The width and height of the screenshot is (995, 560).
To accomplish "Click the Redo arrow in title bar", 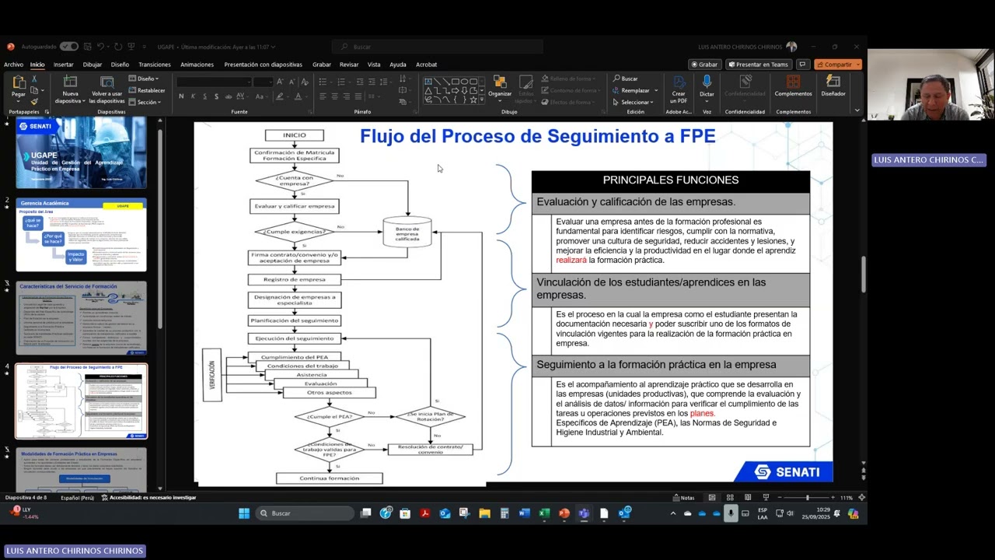I will pyautogui.click(x=119, y=47).
